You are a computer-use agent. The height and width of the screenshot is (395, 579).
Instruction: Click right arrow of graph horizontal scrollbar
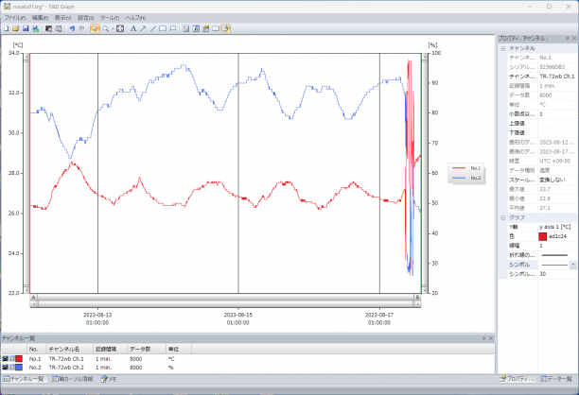pyautogui.click(x=417, y=304)
